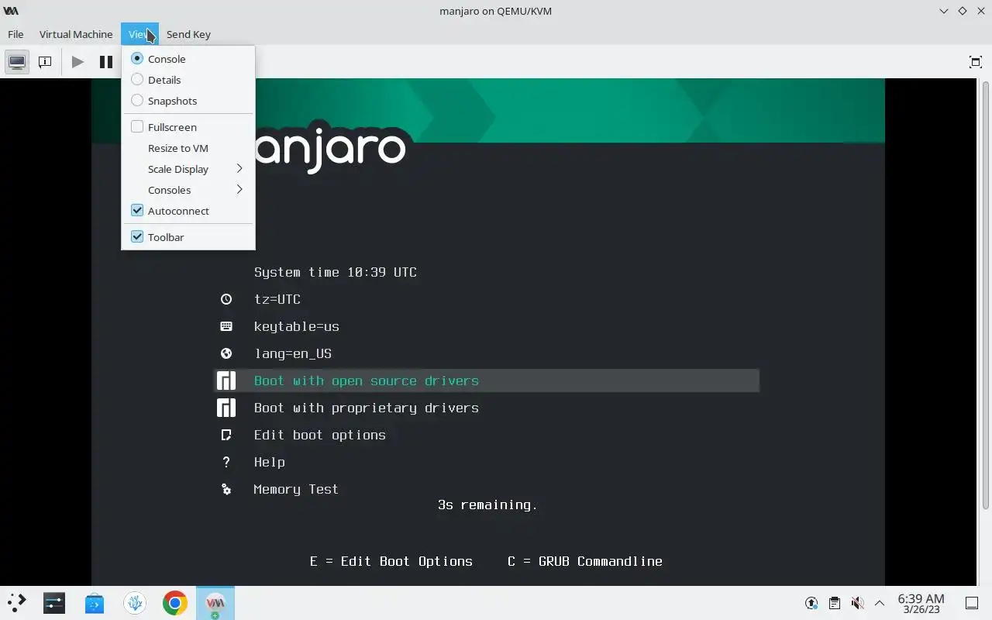Click E = Edit Boot Options hint
The width and height of the screenshot is (992, 620).
pos(391,561)
